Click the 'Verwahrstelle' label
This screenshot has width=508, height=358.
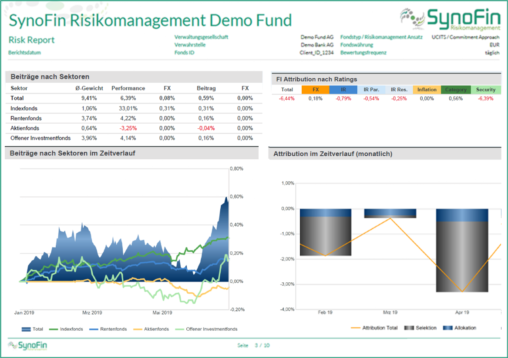190,45
